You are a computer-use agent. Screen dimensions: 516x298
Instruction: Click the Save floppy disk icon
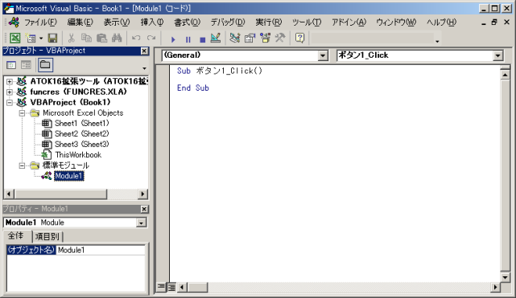(52, 39)
